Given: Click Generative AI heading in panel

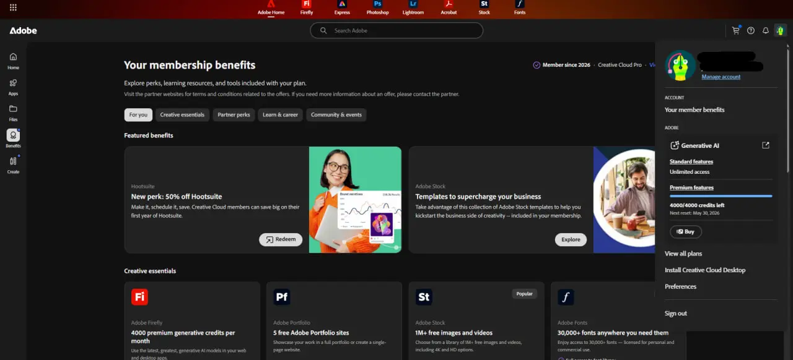Looking at the screenshot, I should tap(700, 146).
